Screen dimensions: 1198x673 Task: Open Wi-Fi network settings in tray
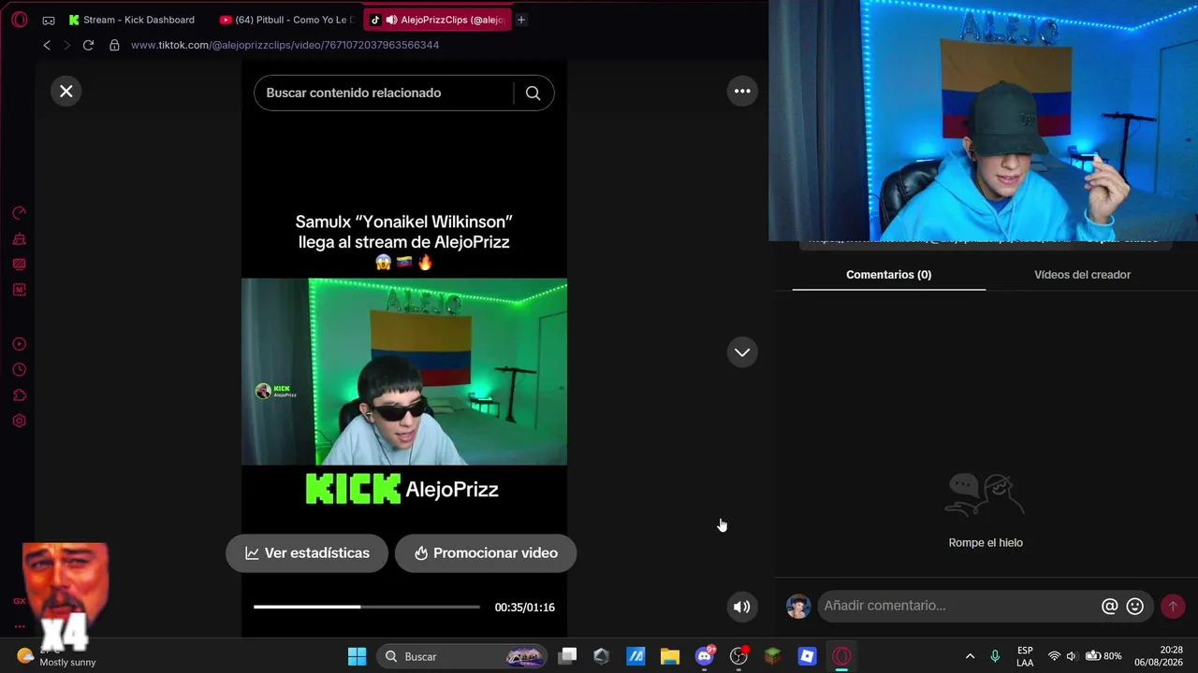tap(1054, 656)
